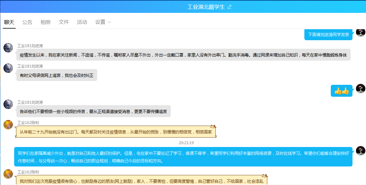Click sender name above 疫情发生以来 message
Screen dimensions: 366x185
[30, 46]
